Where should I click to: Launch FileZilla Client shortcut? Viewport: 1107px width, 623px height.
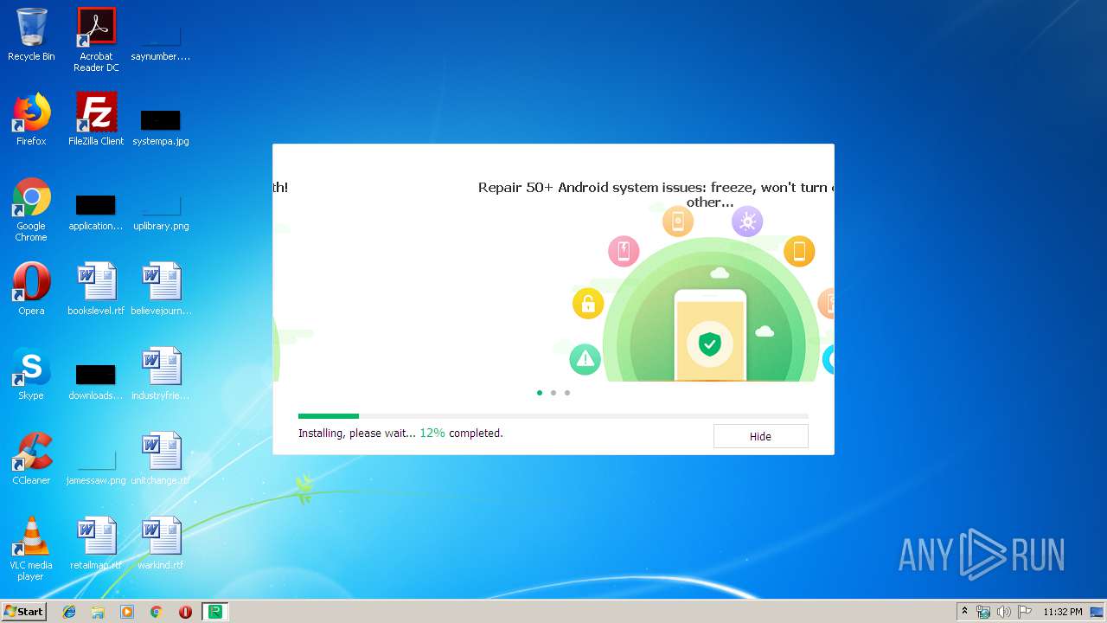tap(96, 119)
